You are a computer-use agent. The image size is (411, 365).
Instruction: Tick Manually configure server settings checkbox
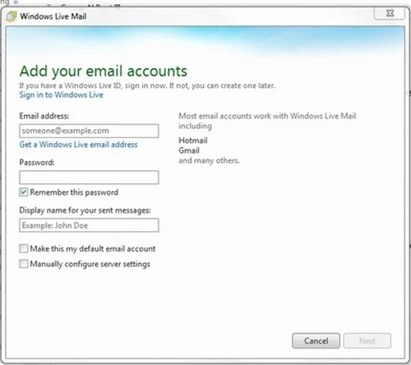24,264
